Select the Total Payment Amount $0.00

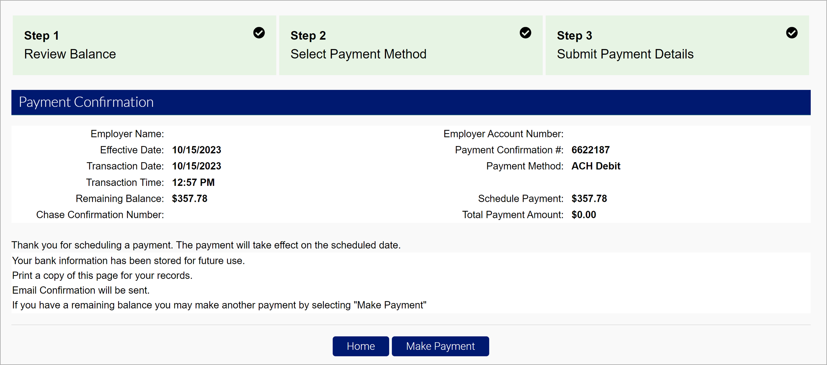[583, 215]
